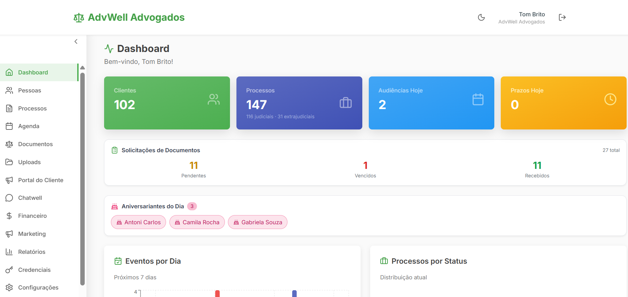This screenshot has width=628, height=297.
Task: Click the Financeiro dollar sign icon
Action: coord(9,216)
